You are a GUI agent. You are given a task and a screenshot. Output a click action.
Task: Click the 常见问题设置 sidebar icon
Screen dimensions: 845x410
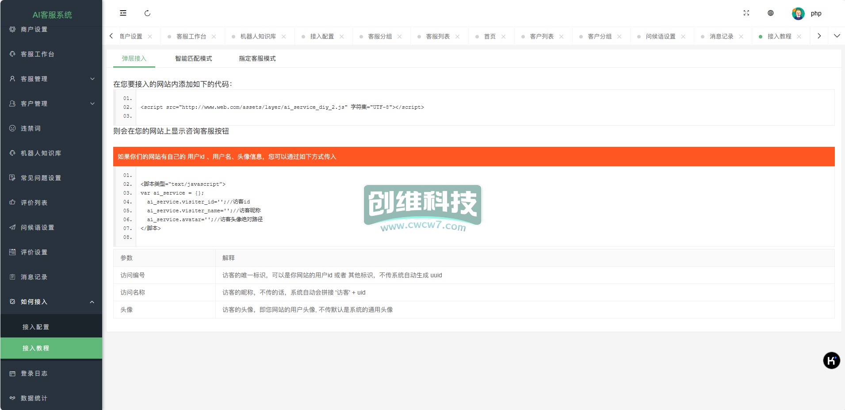(12, 178)
